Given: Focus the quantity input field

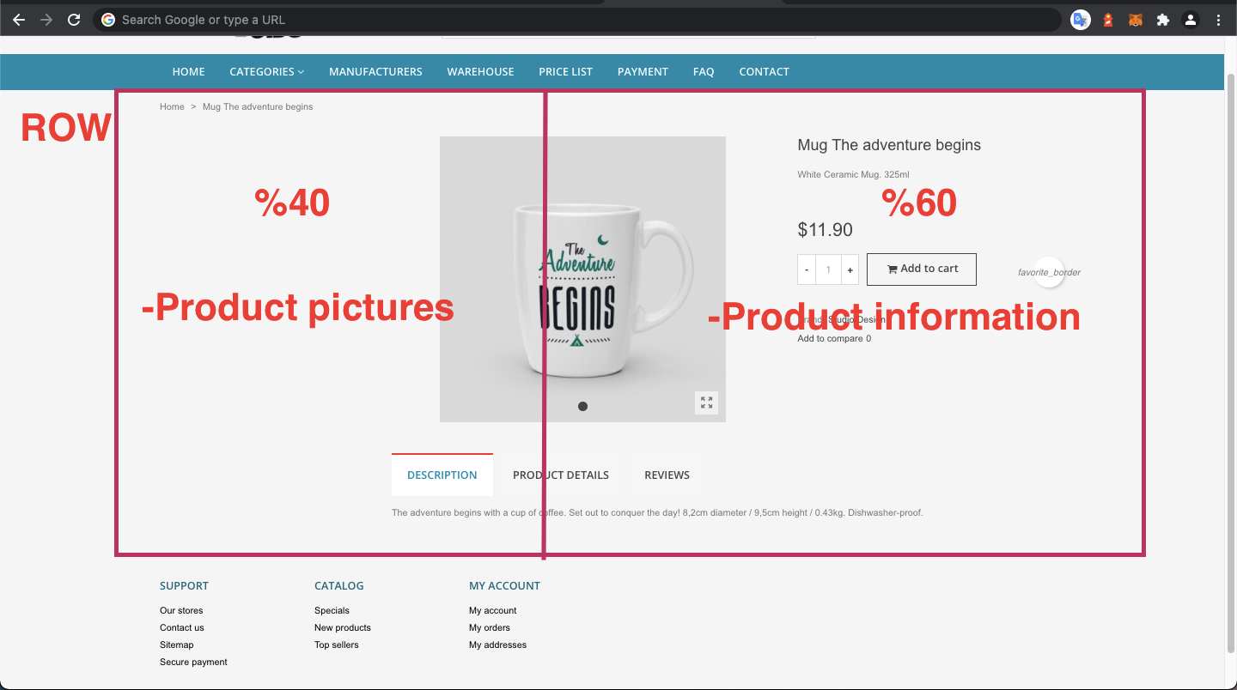Looking at the screenshot, I should [828, 269].
